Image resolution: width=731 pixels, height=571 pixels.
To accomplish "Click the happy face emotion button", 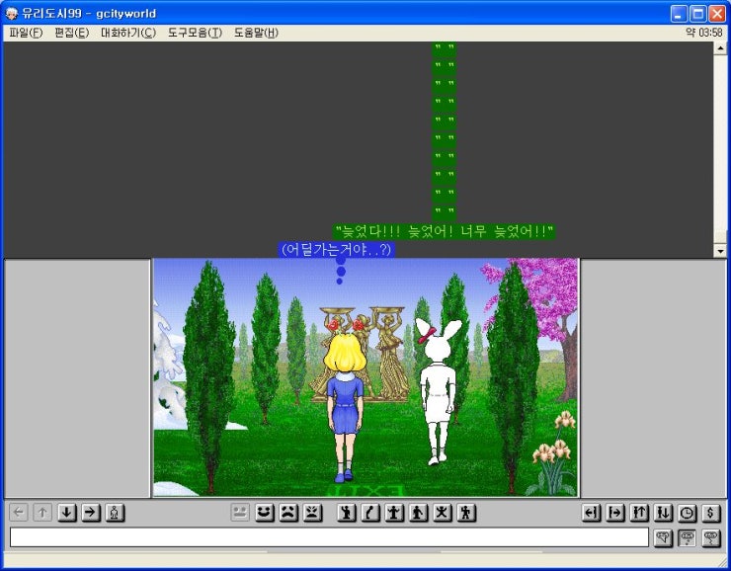I will (x=264, y=513).
